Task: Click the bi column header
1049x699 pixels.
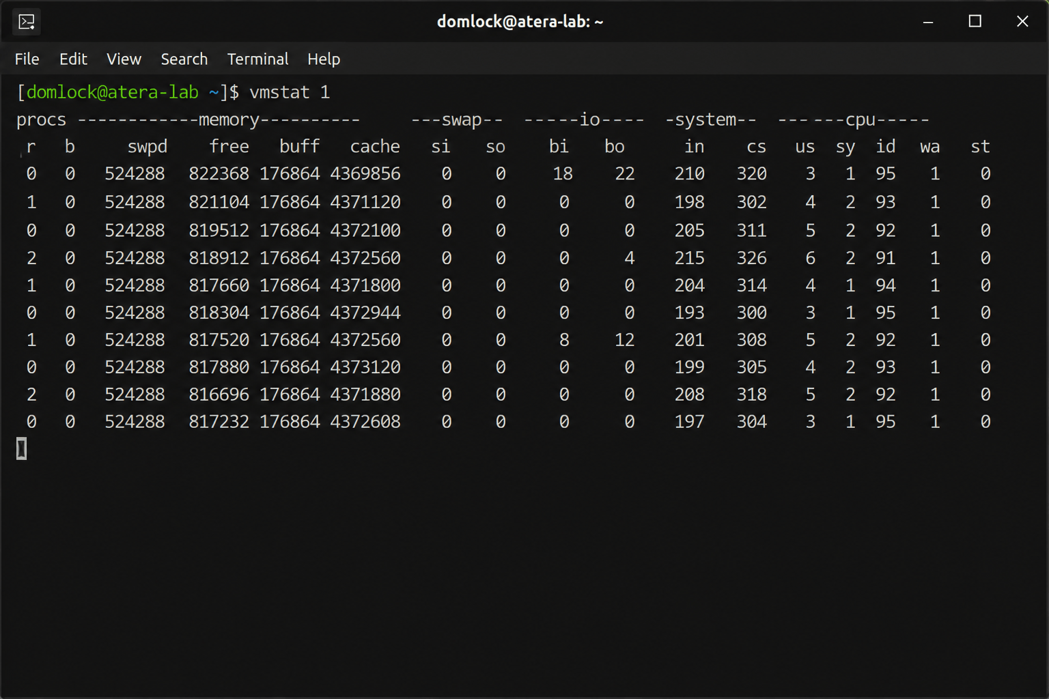Action: pyautogui.click(x=559, y=147)
